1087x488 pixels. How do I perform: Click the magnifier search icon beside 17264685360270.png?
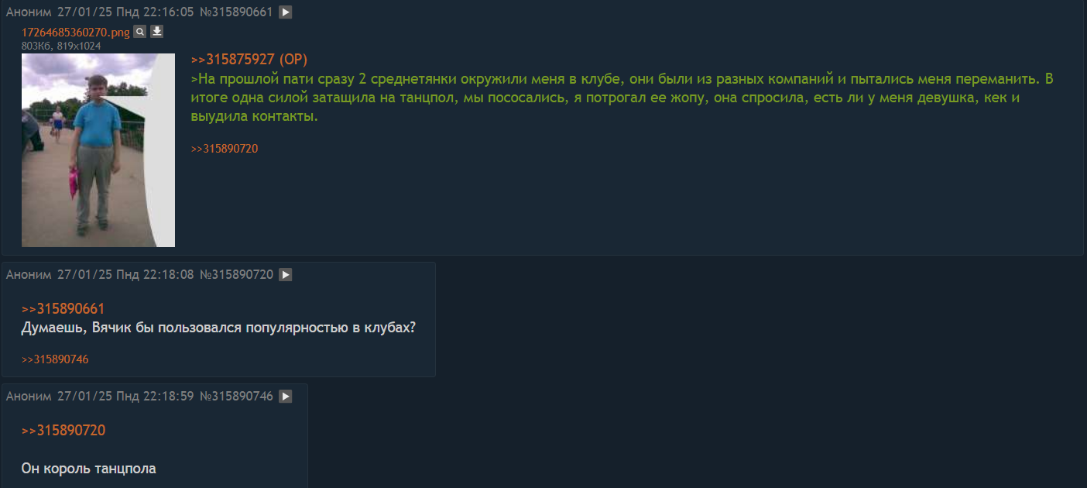(x=139, y=32)
